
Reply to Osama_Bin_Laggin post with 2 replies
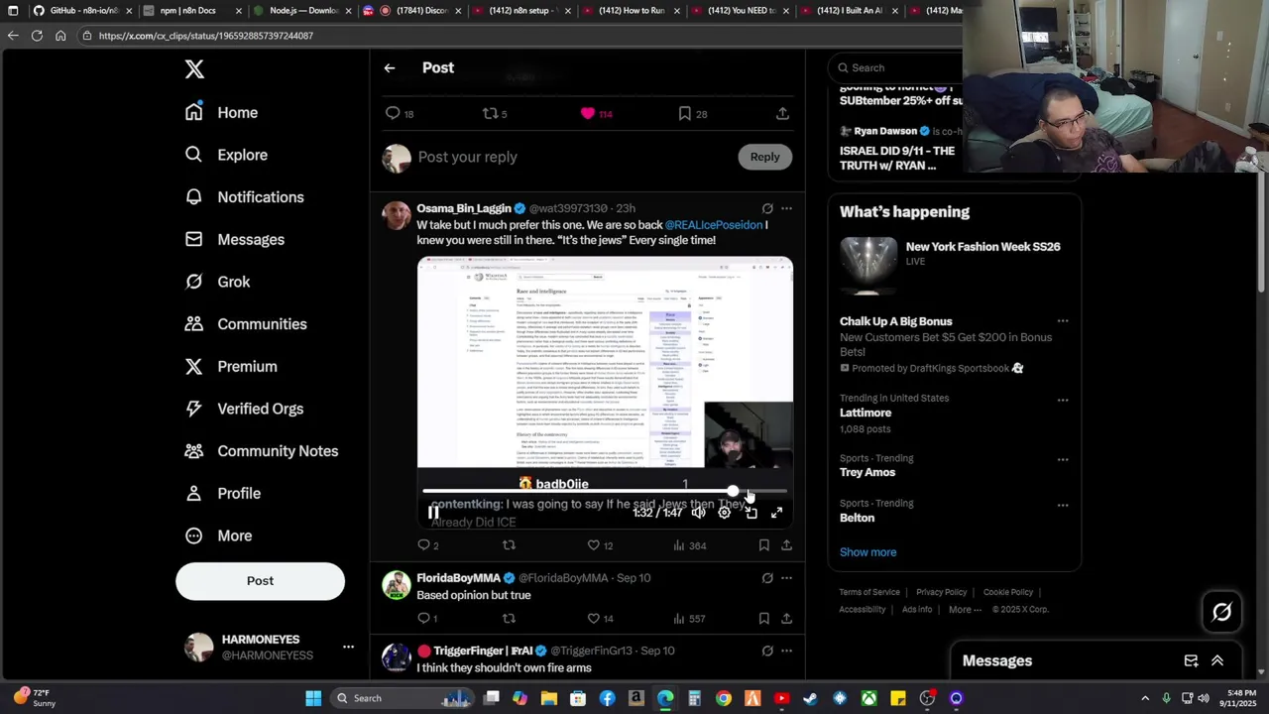pos(427,545)
